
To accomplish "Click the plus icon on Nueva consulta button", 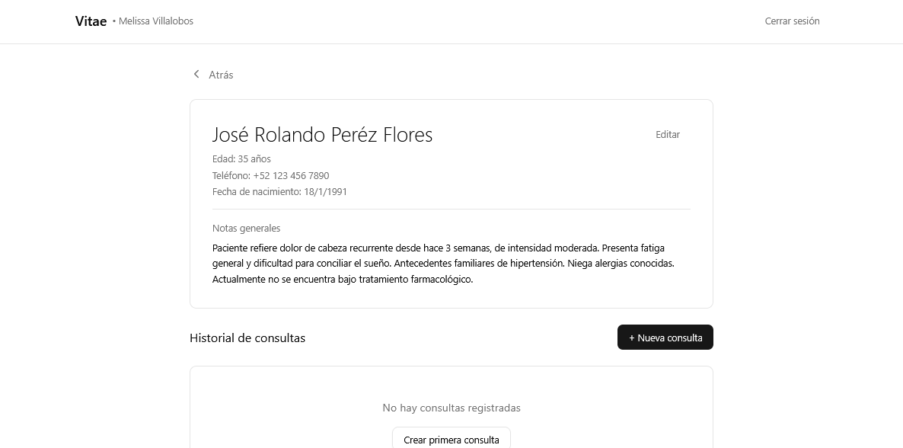I will click(632, 338).
